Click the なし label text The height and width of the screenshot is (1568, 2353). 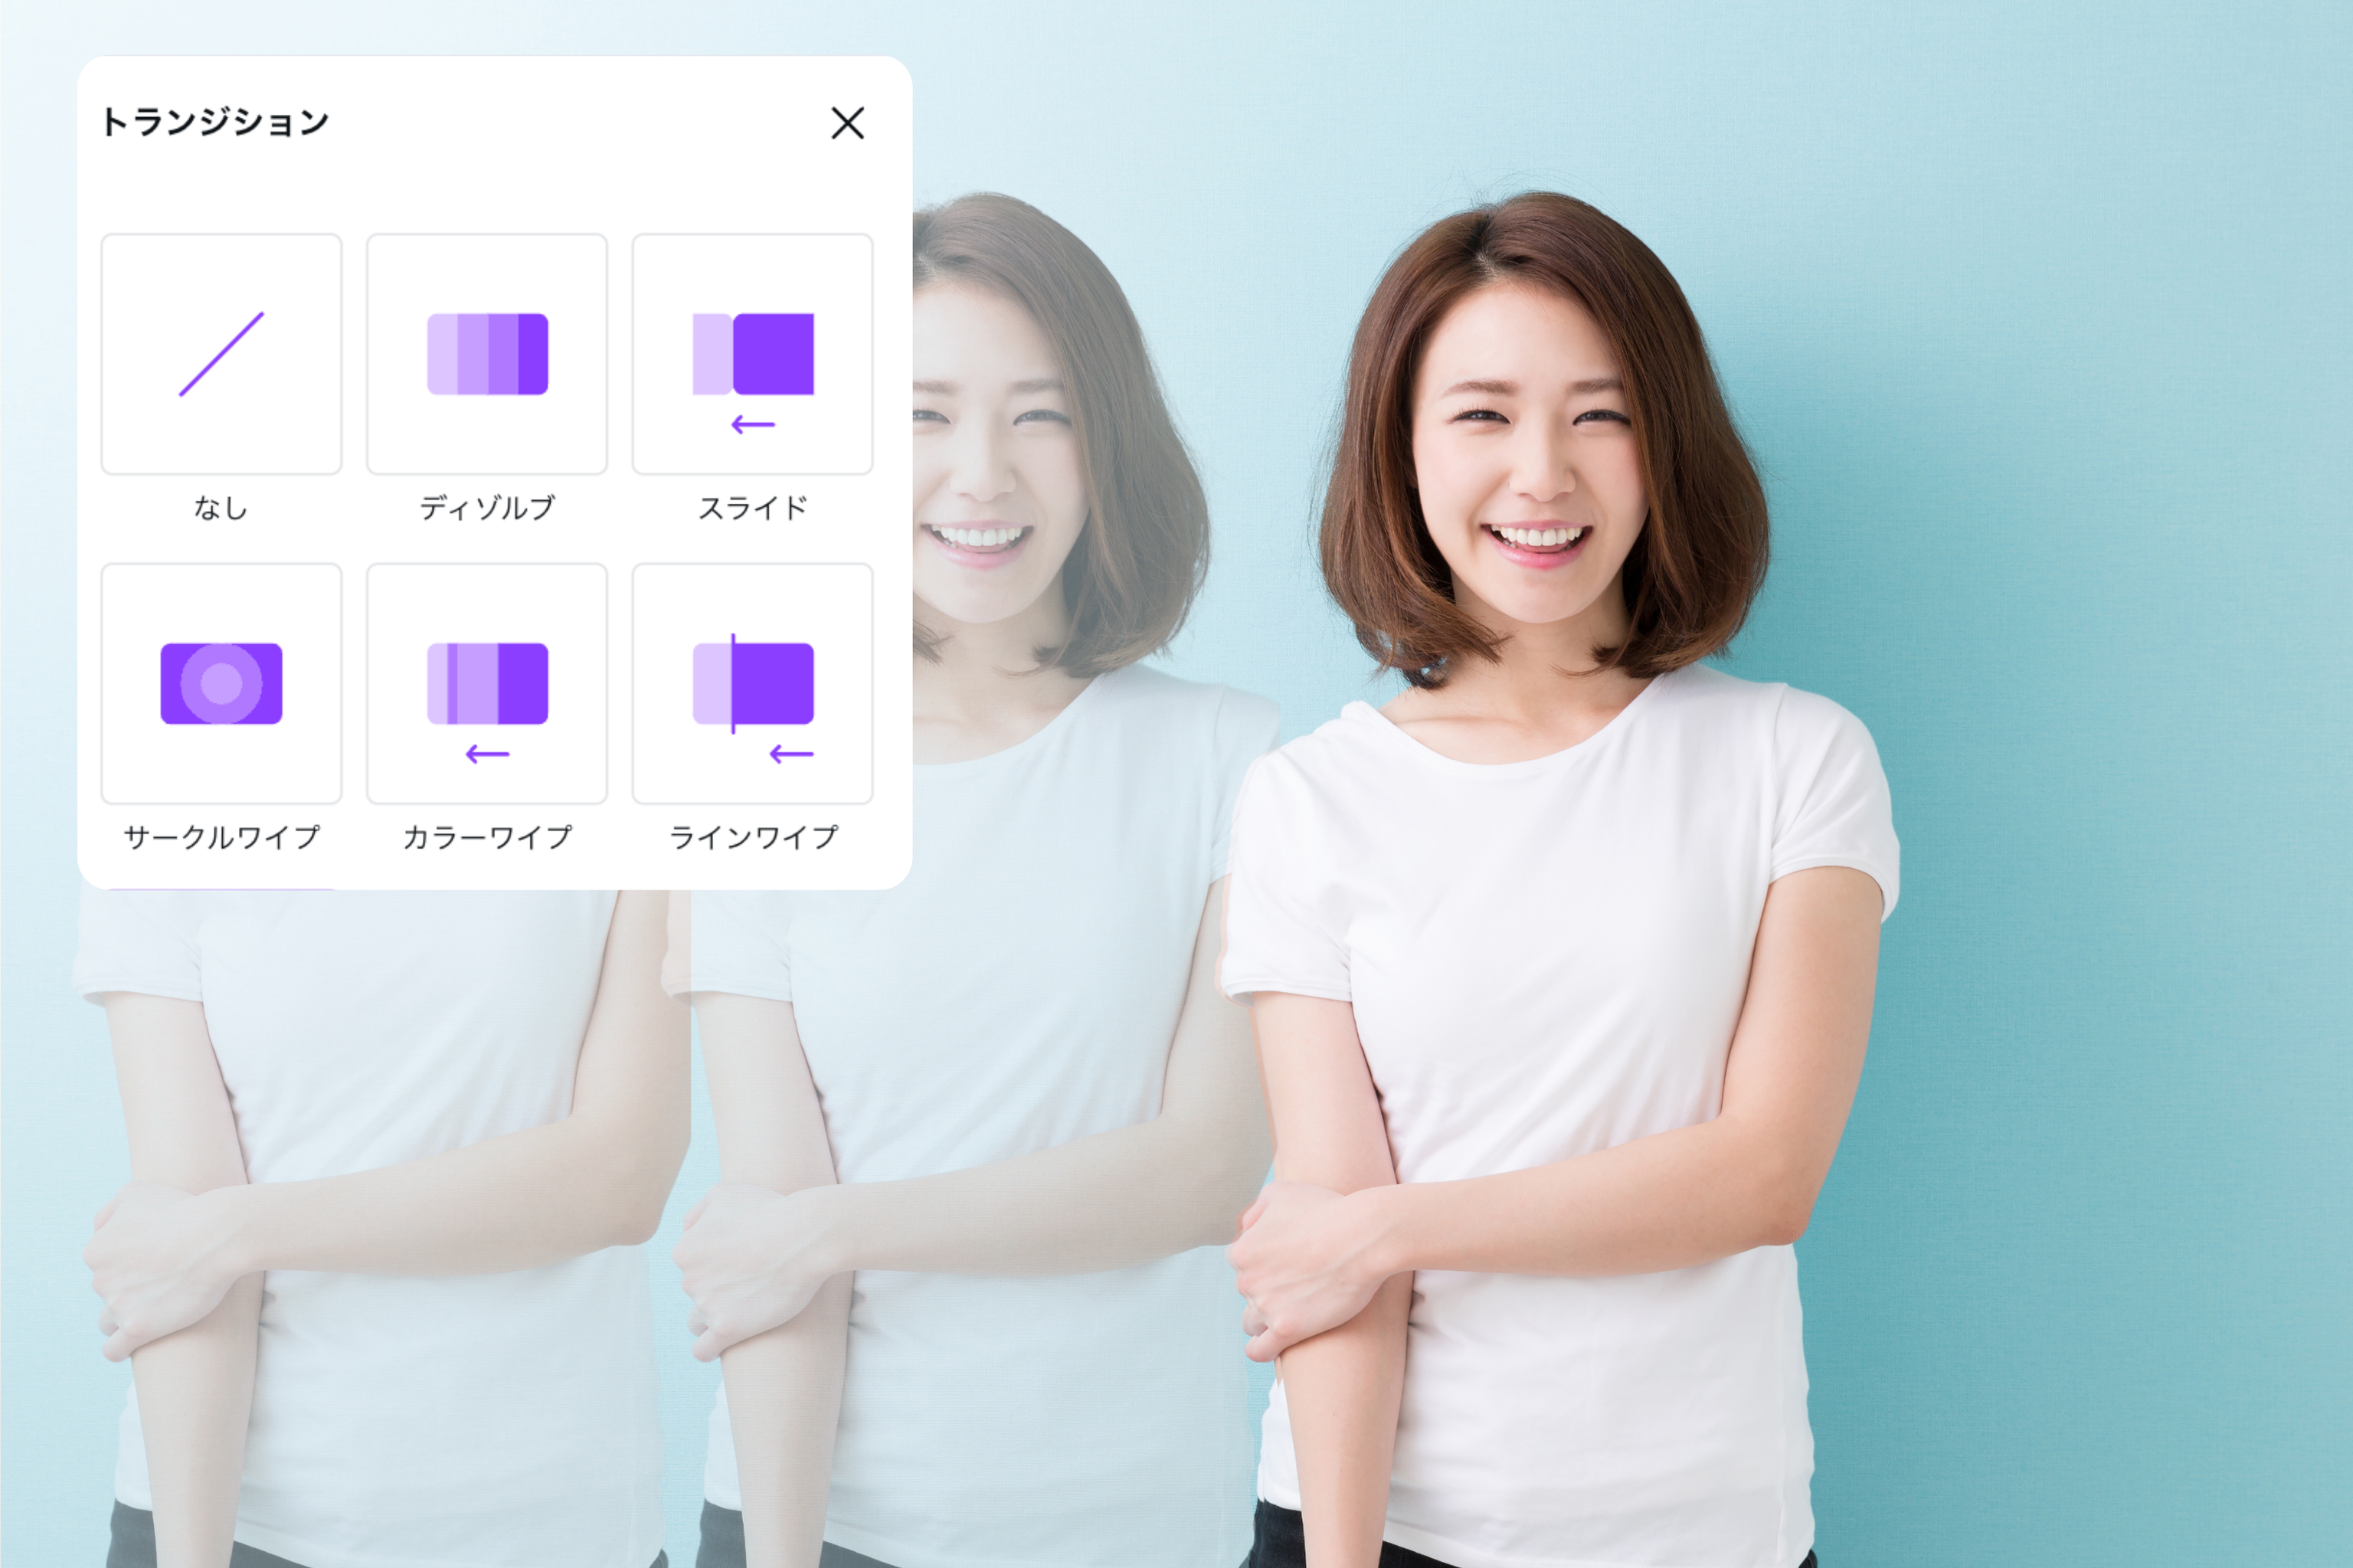pos(221,508)
